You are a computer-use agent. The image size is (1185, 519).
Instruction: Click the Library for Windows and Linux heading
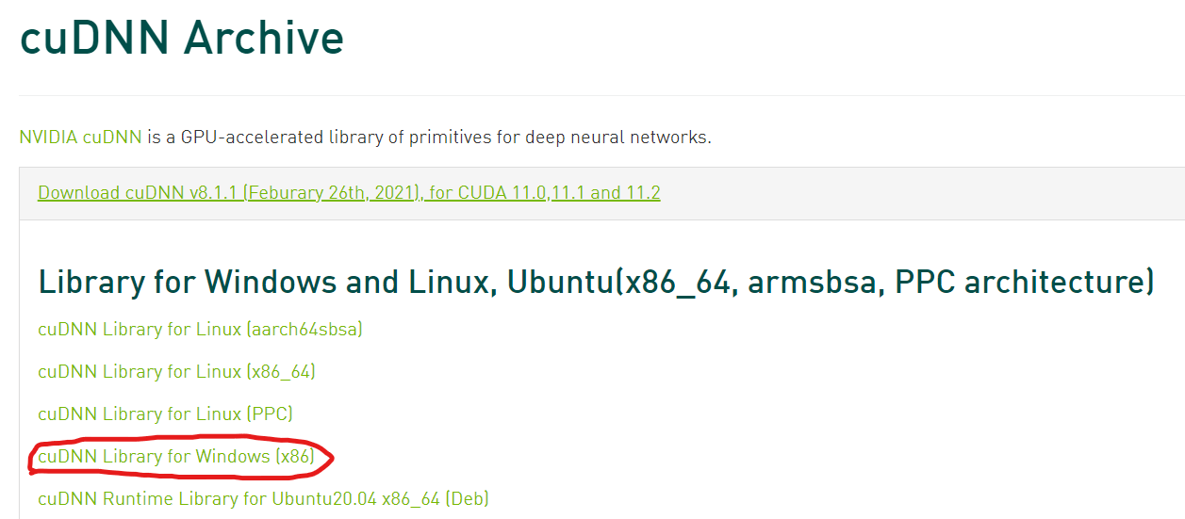(596, 282)
